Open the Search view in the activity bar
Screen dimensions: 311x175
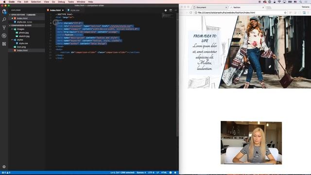pyautogui.click(x=4, y=19)
